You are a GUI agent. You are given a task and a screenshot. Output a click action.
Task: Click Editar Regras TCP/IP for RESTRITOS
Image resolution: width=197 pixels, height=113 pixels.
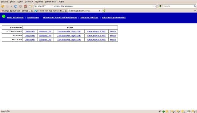tap(96, 39)
